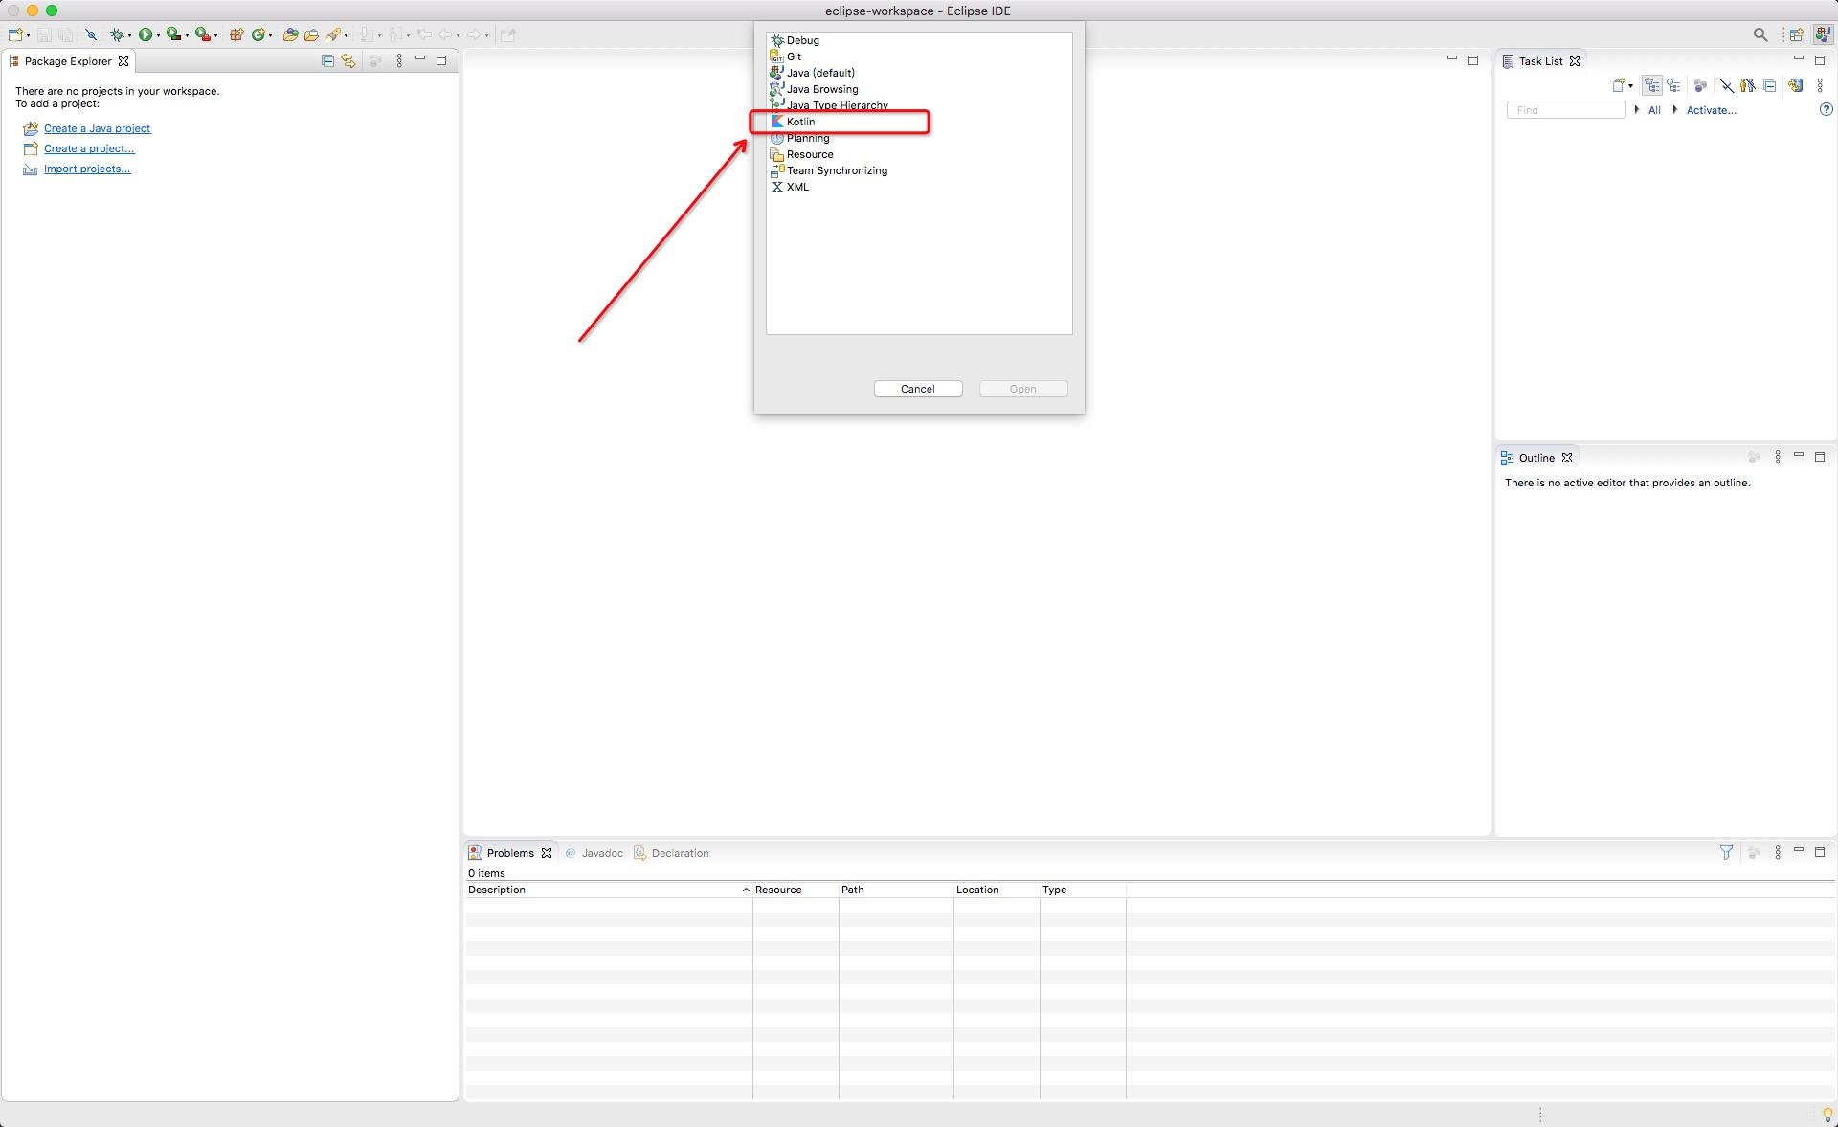Click the New Java Class icon
Viewport: 1838px width, 1127px height.
(258, 34)
